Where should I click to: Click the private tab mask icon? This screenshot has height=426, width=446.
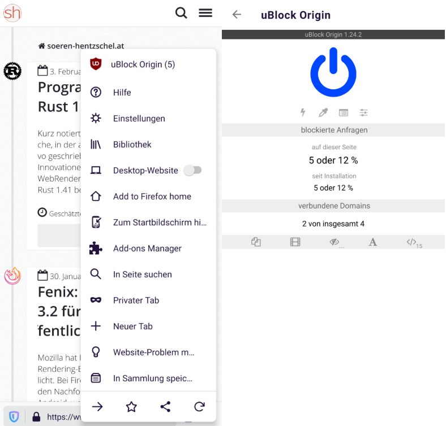[x=96, y=300]
